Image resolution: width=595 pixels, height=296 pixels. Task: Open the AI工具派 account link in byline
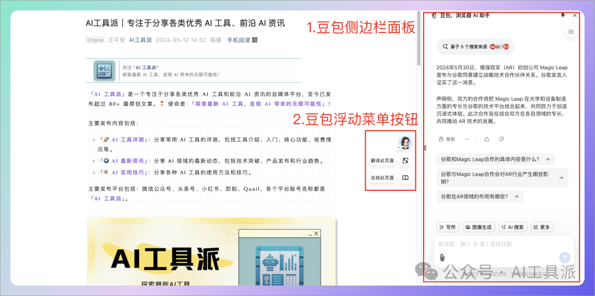[140, 40]
